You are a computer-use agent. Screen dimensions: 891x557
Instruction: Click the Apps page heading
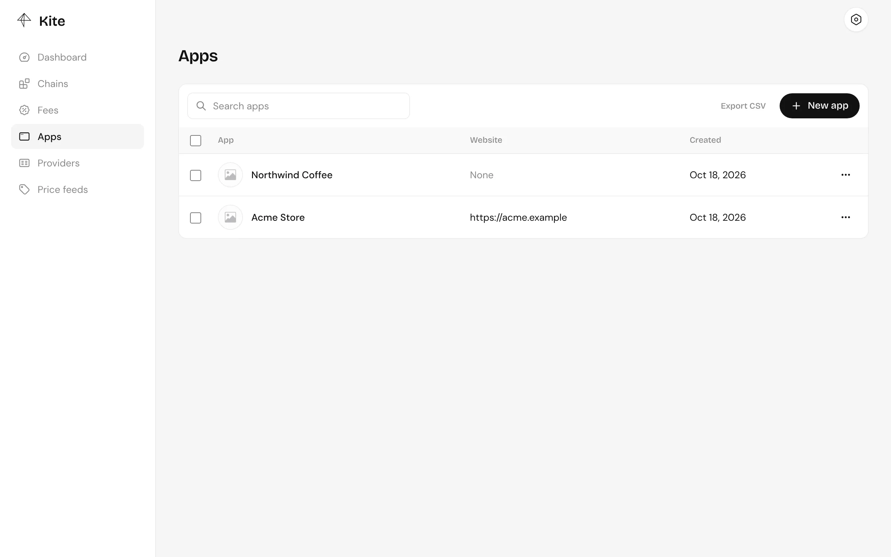[x=198, y=56]
